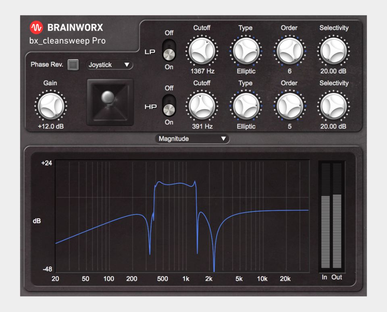Screen dimensions: 387x312
Task: Open the Joystick mode dropdown
Action: coord(109,65)
